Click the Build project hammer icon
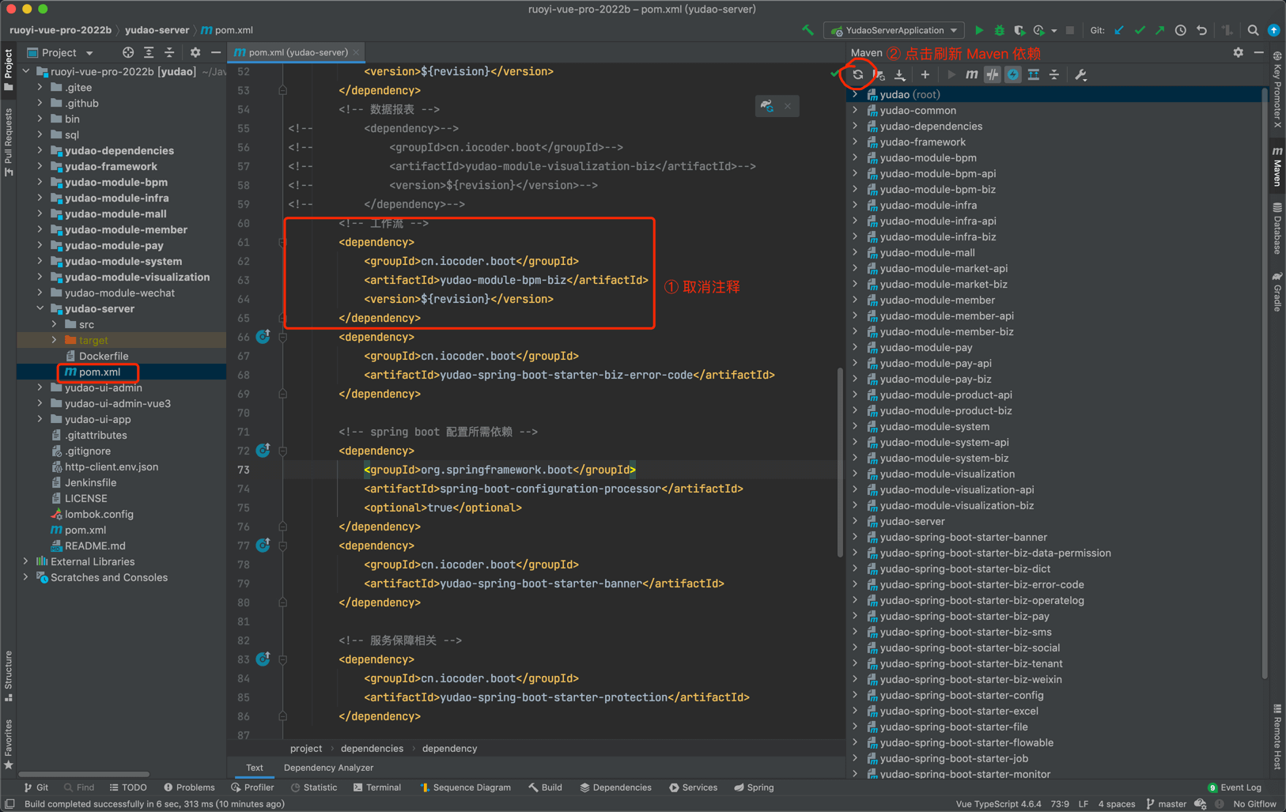 (808, 30)
